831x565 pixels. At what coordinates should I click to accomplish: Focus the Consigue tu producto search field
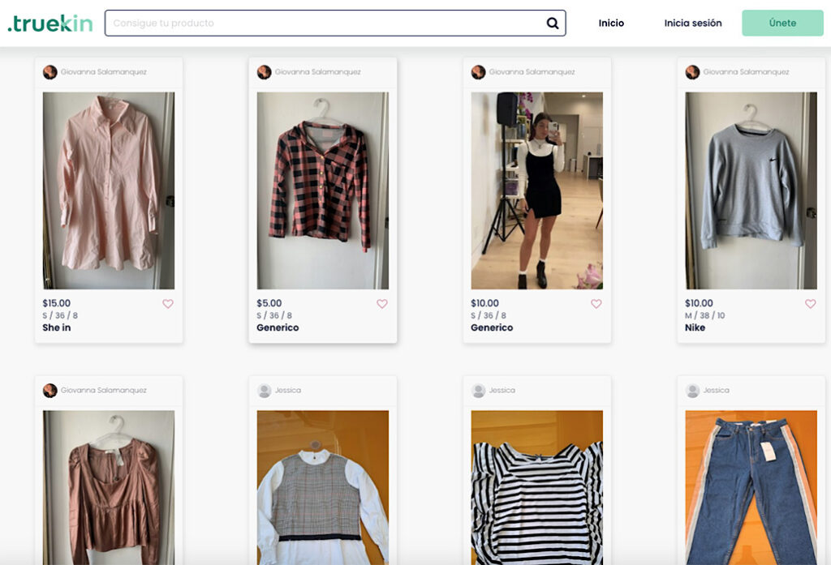pos(325,24)
